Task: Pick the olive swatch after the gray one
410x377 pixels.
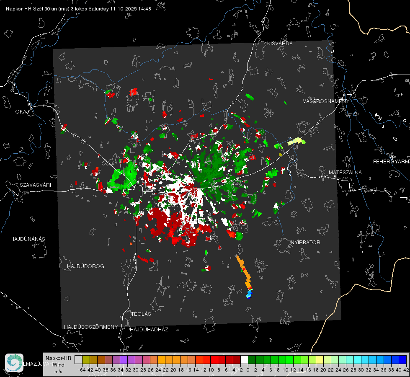Action: click(x=86, y=359)
